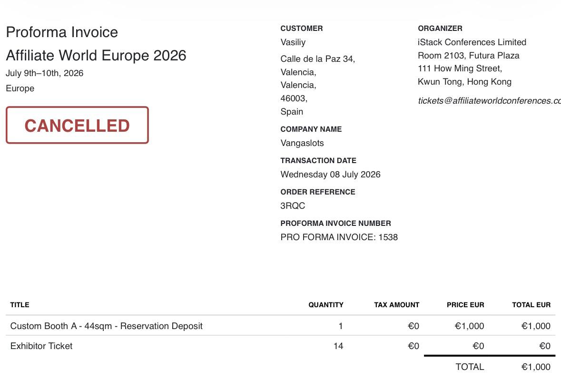Click the TOTAL €1,000 summary amount
Screen dimensions: 561x379
click(x=536, y=367)
